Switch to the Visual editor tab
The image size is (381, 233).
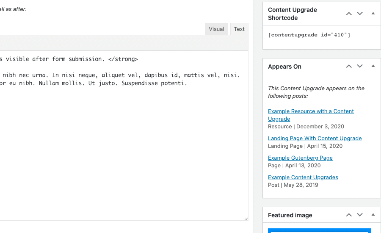coord(216,29)
